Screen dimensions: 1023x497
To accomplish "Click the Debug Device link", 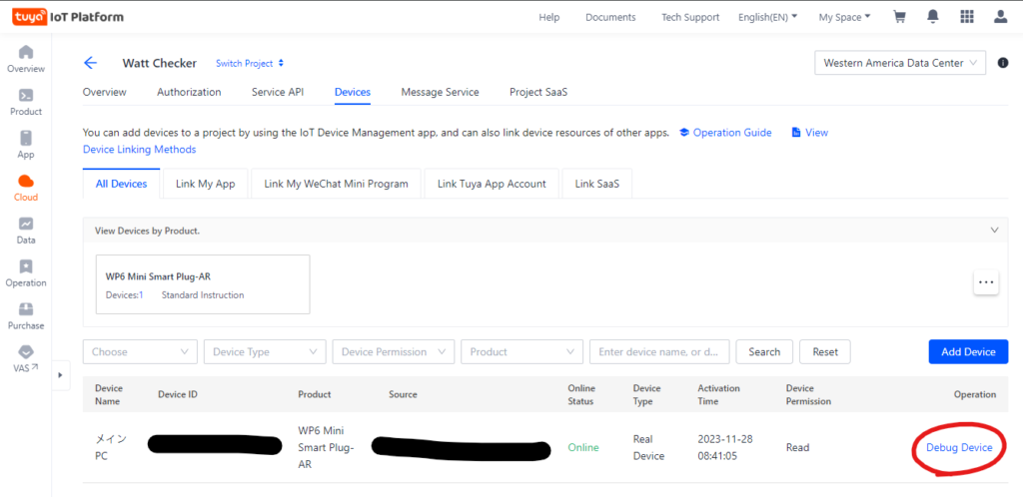I will [x=958, y=447].
